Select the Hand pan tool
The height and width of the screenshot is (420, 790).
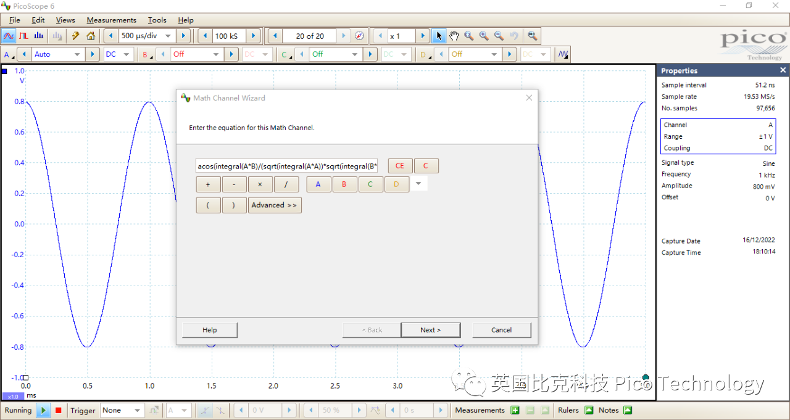coord(454,36)
